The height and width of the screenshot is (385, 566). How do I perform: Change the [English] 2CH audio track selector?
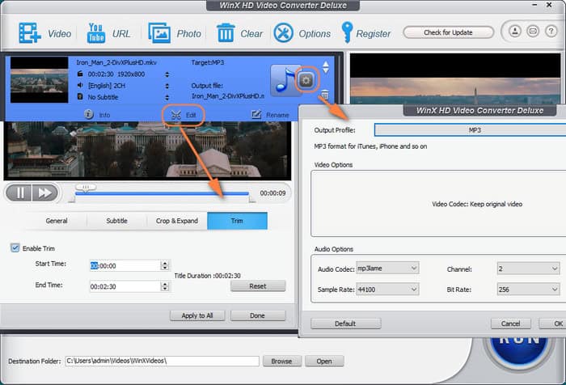(x=167, y=86)
